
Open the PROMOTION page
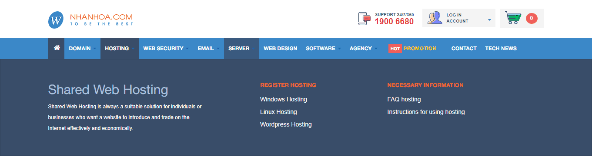click(x=420, y=49)
